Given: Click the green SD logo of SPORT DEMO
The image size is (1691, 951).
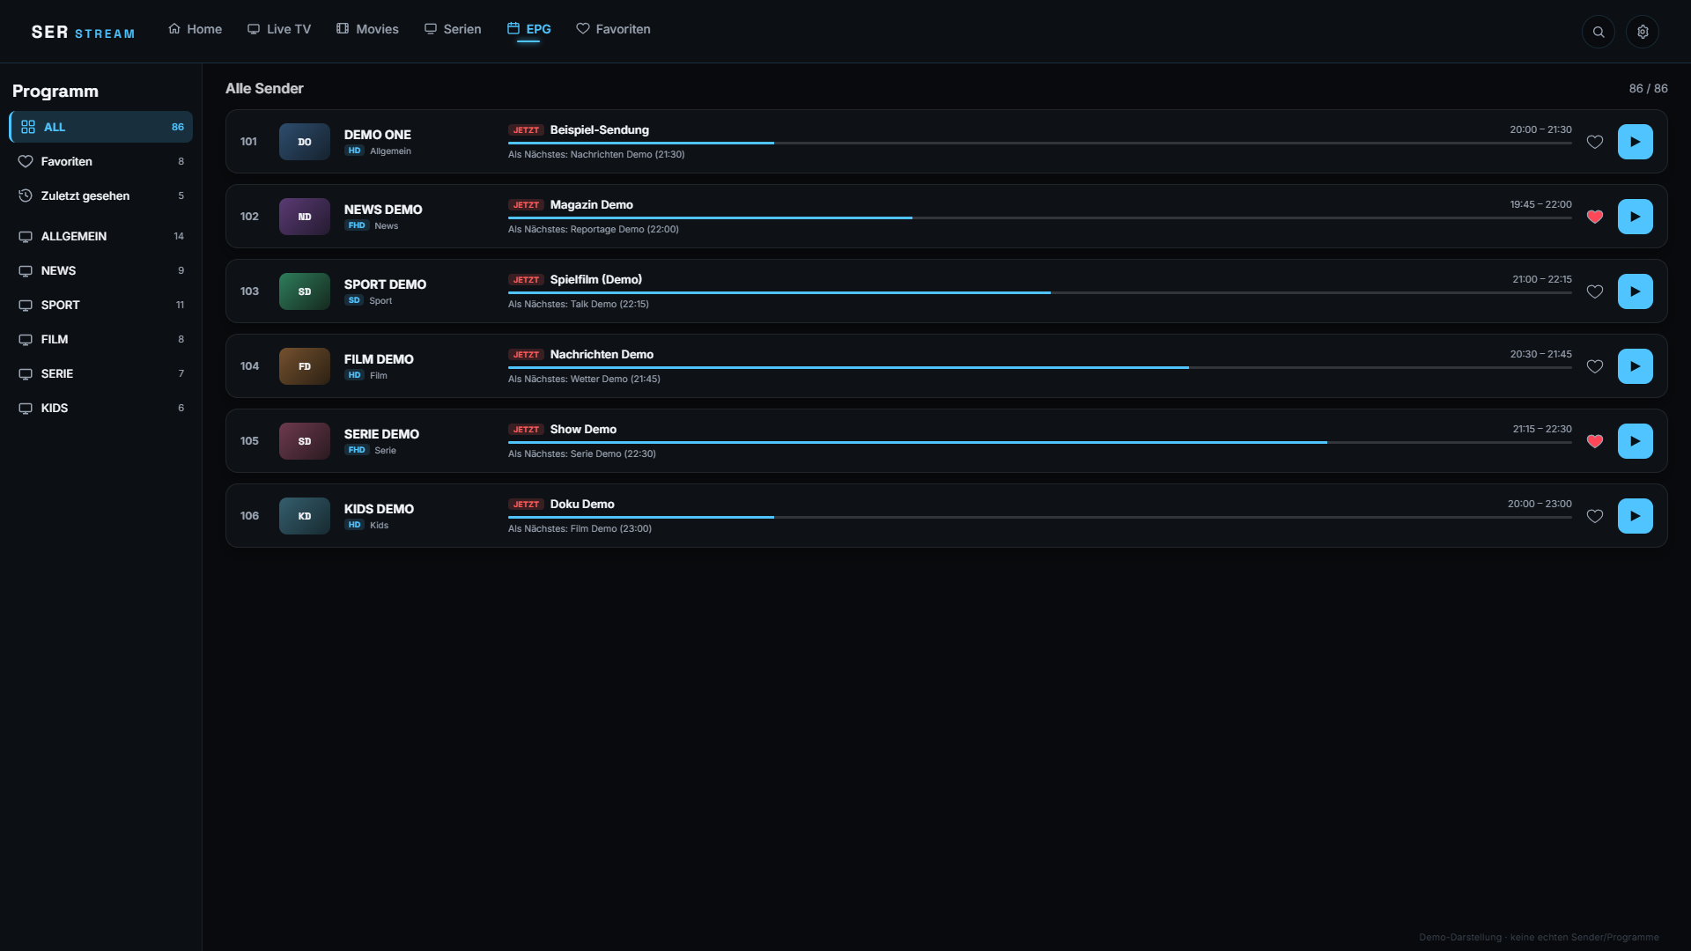Looking at the screenshot, I should [305, 291].
